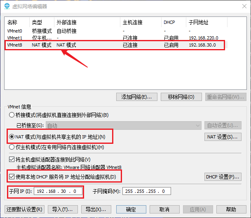This screenshot has height=218, width=251.
Task: Click the 还原默认设置 button
Action: tap(24, 209)
